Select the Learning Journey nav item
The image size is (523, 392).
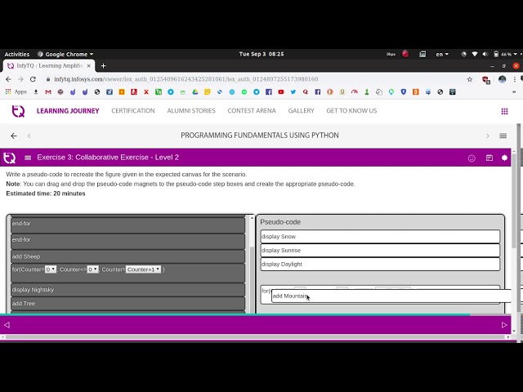point(68,111)
